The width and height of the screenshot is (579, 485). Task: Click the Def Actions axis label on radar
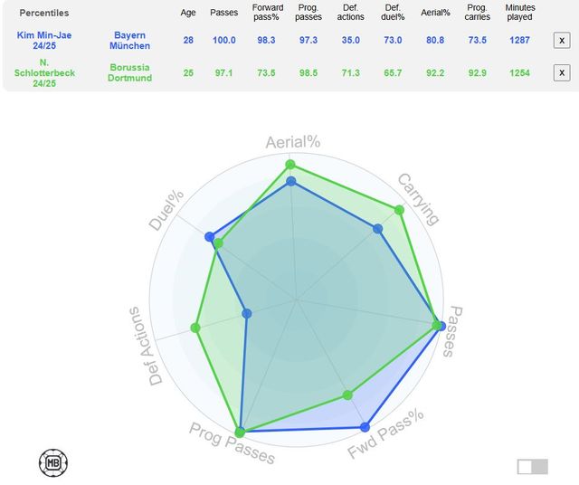(x=145, y=347)
